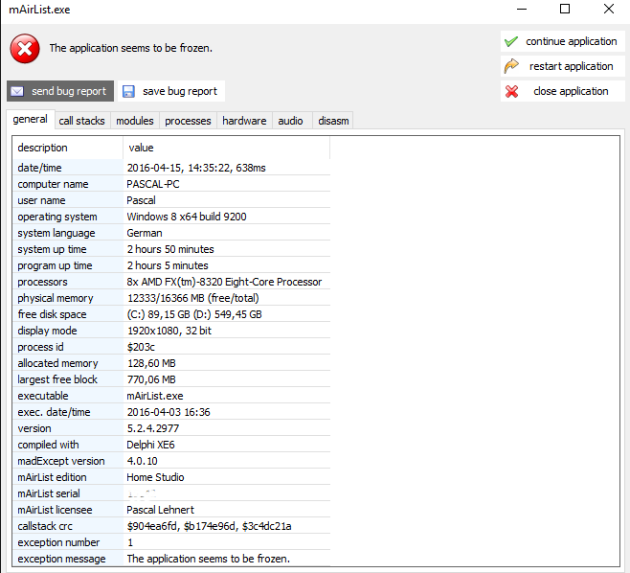Open the hardware tab

point(244,121)
